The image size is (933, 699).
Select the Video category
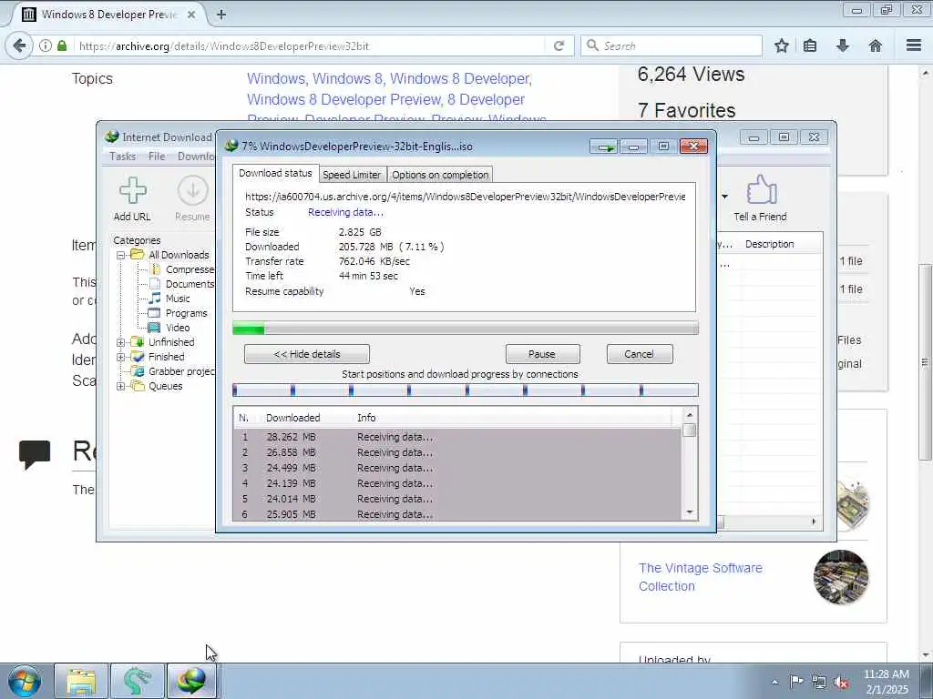tap(169, 328)
